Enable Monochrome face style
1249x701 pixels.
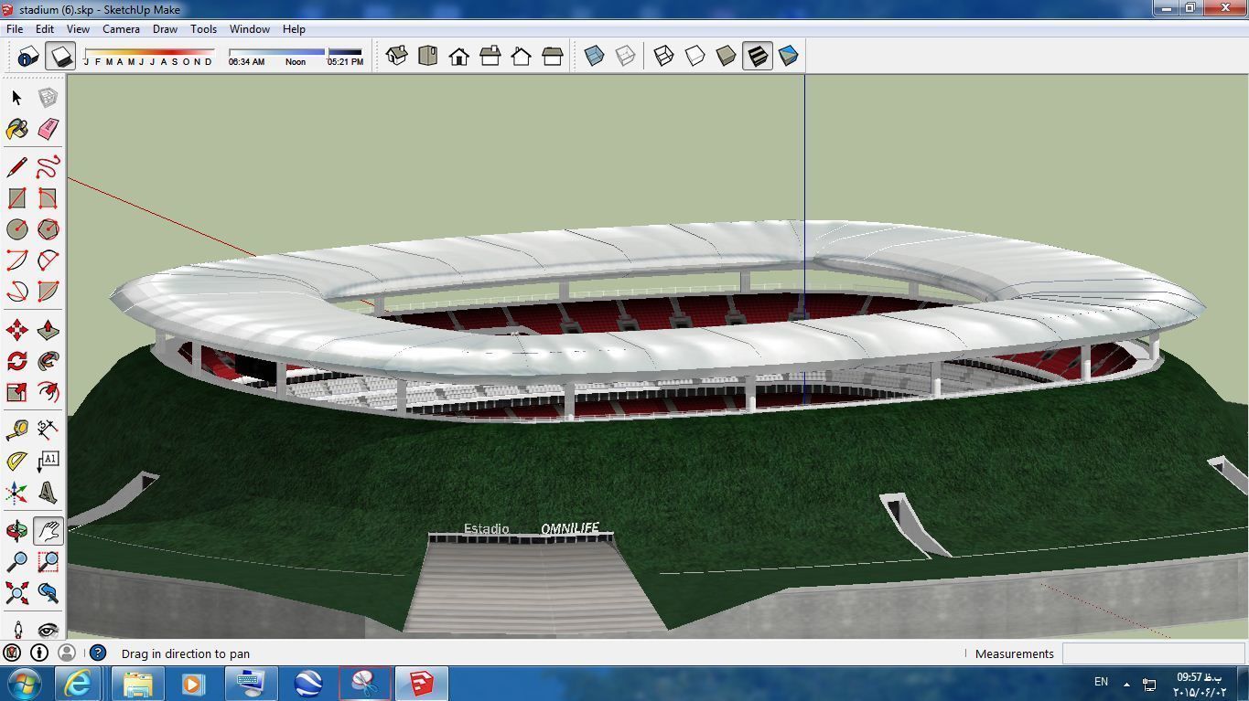coord(788,57)
